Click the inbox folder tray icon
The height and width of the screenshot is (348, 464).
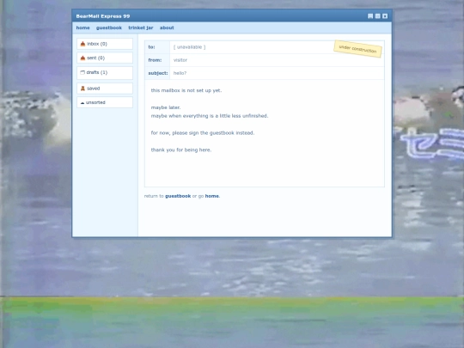point(82,44)
